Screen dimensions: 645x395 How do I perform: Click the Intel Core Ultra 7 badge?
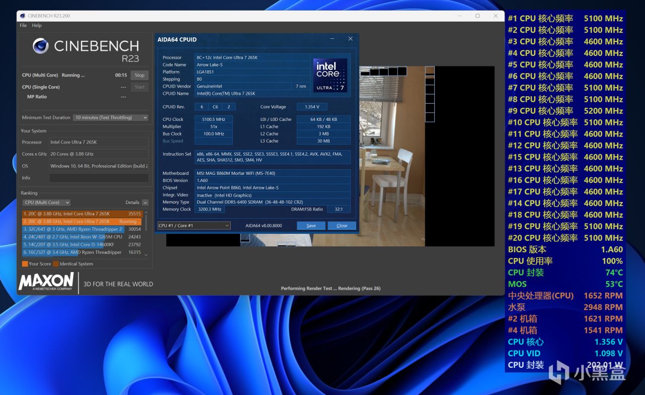[x=331, y=75]
